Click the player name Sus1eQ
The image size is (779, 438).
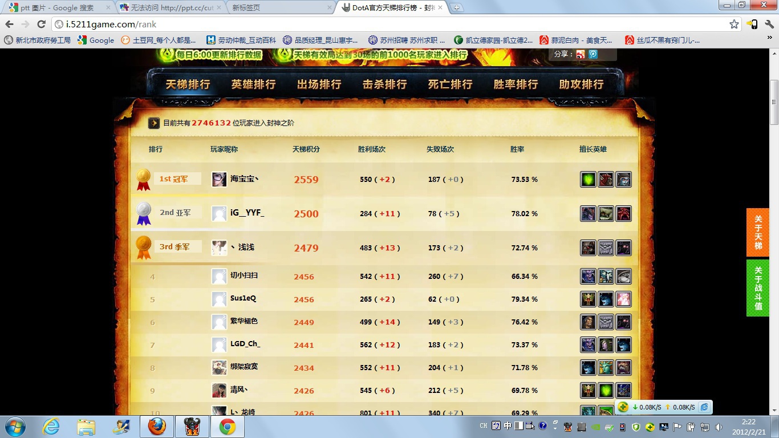(x=243, y=298)
